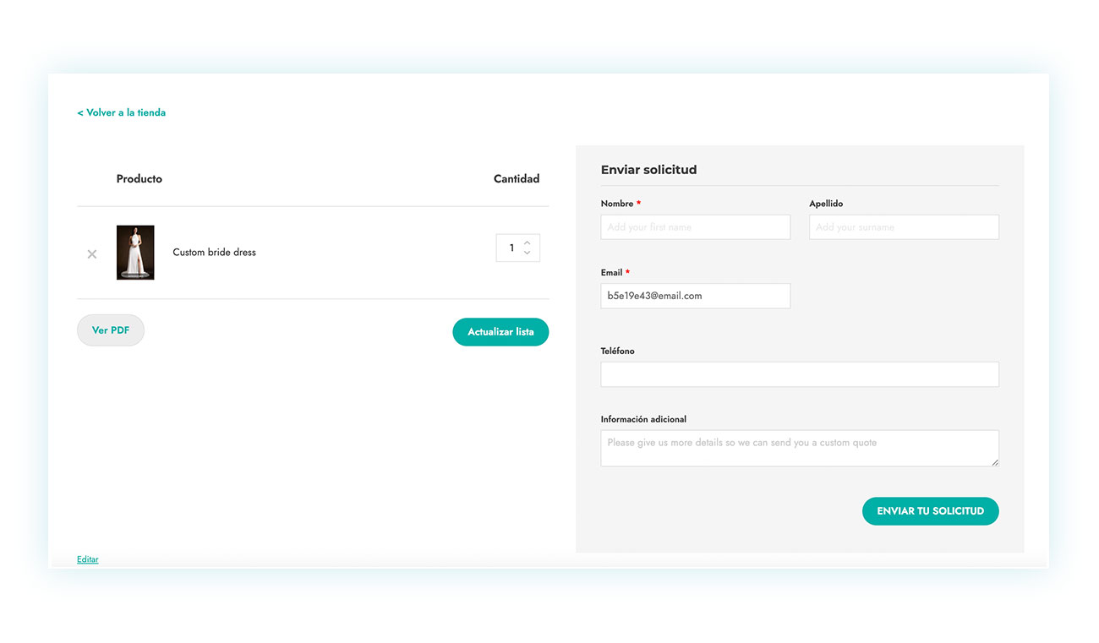Click the quantity number field
Image resolution: width=1099 pixels, height=643 pixels.
[511, 248]
